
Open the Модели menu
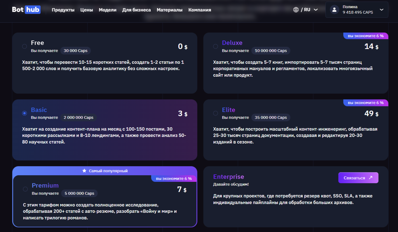[x=108, y=10]
